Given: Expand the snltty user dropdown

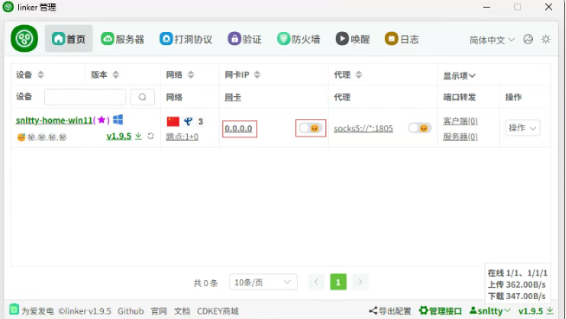Looking at the screenshot, I should click(x=490, y=310).
